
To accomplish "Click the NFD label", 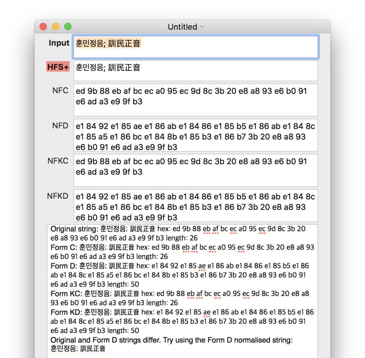I will (x=60, y=126).
